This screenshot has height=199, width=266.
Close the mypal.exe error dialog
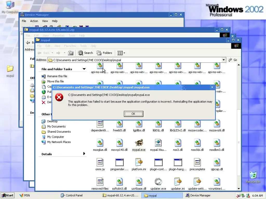click(212, 87)
